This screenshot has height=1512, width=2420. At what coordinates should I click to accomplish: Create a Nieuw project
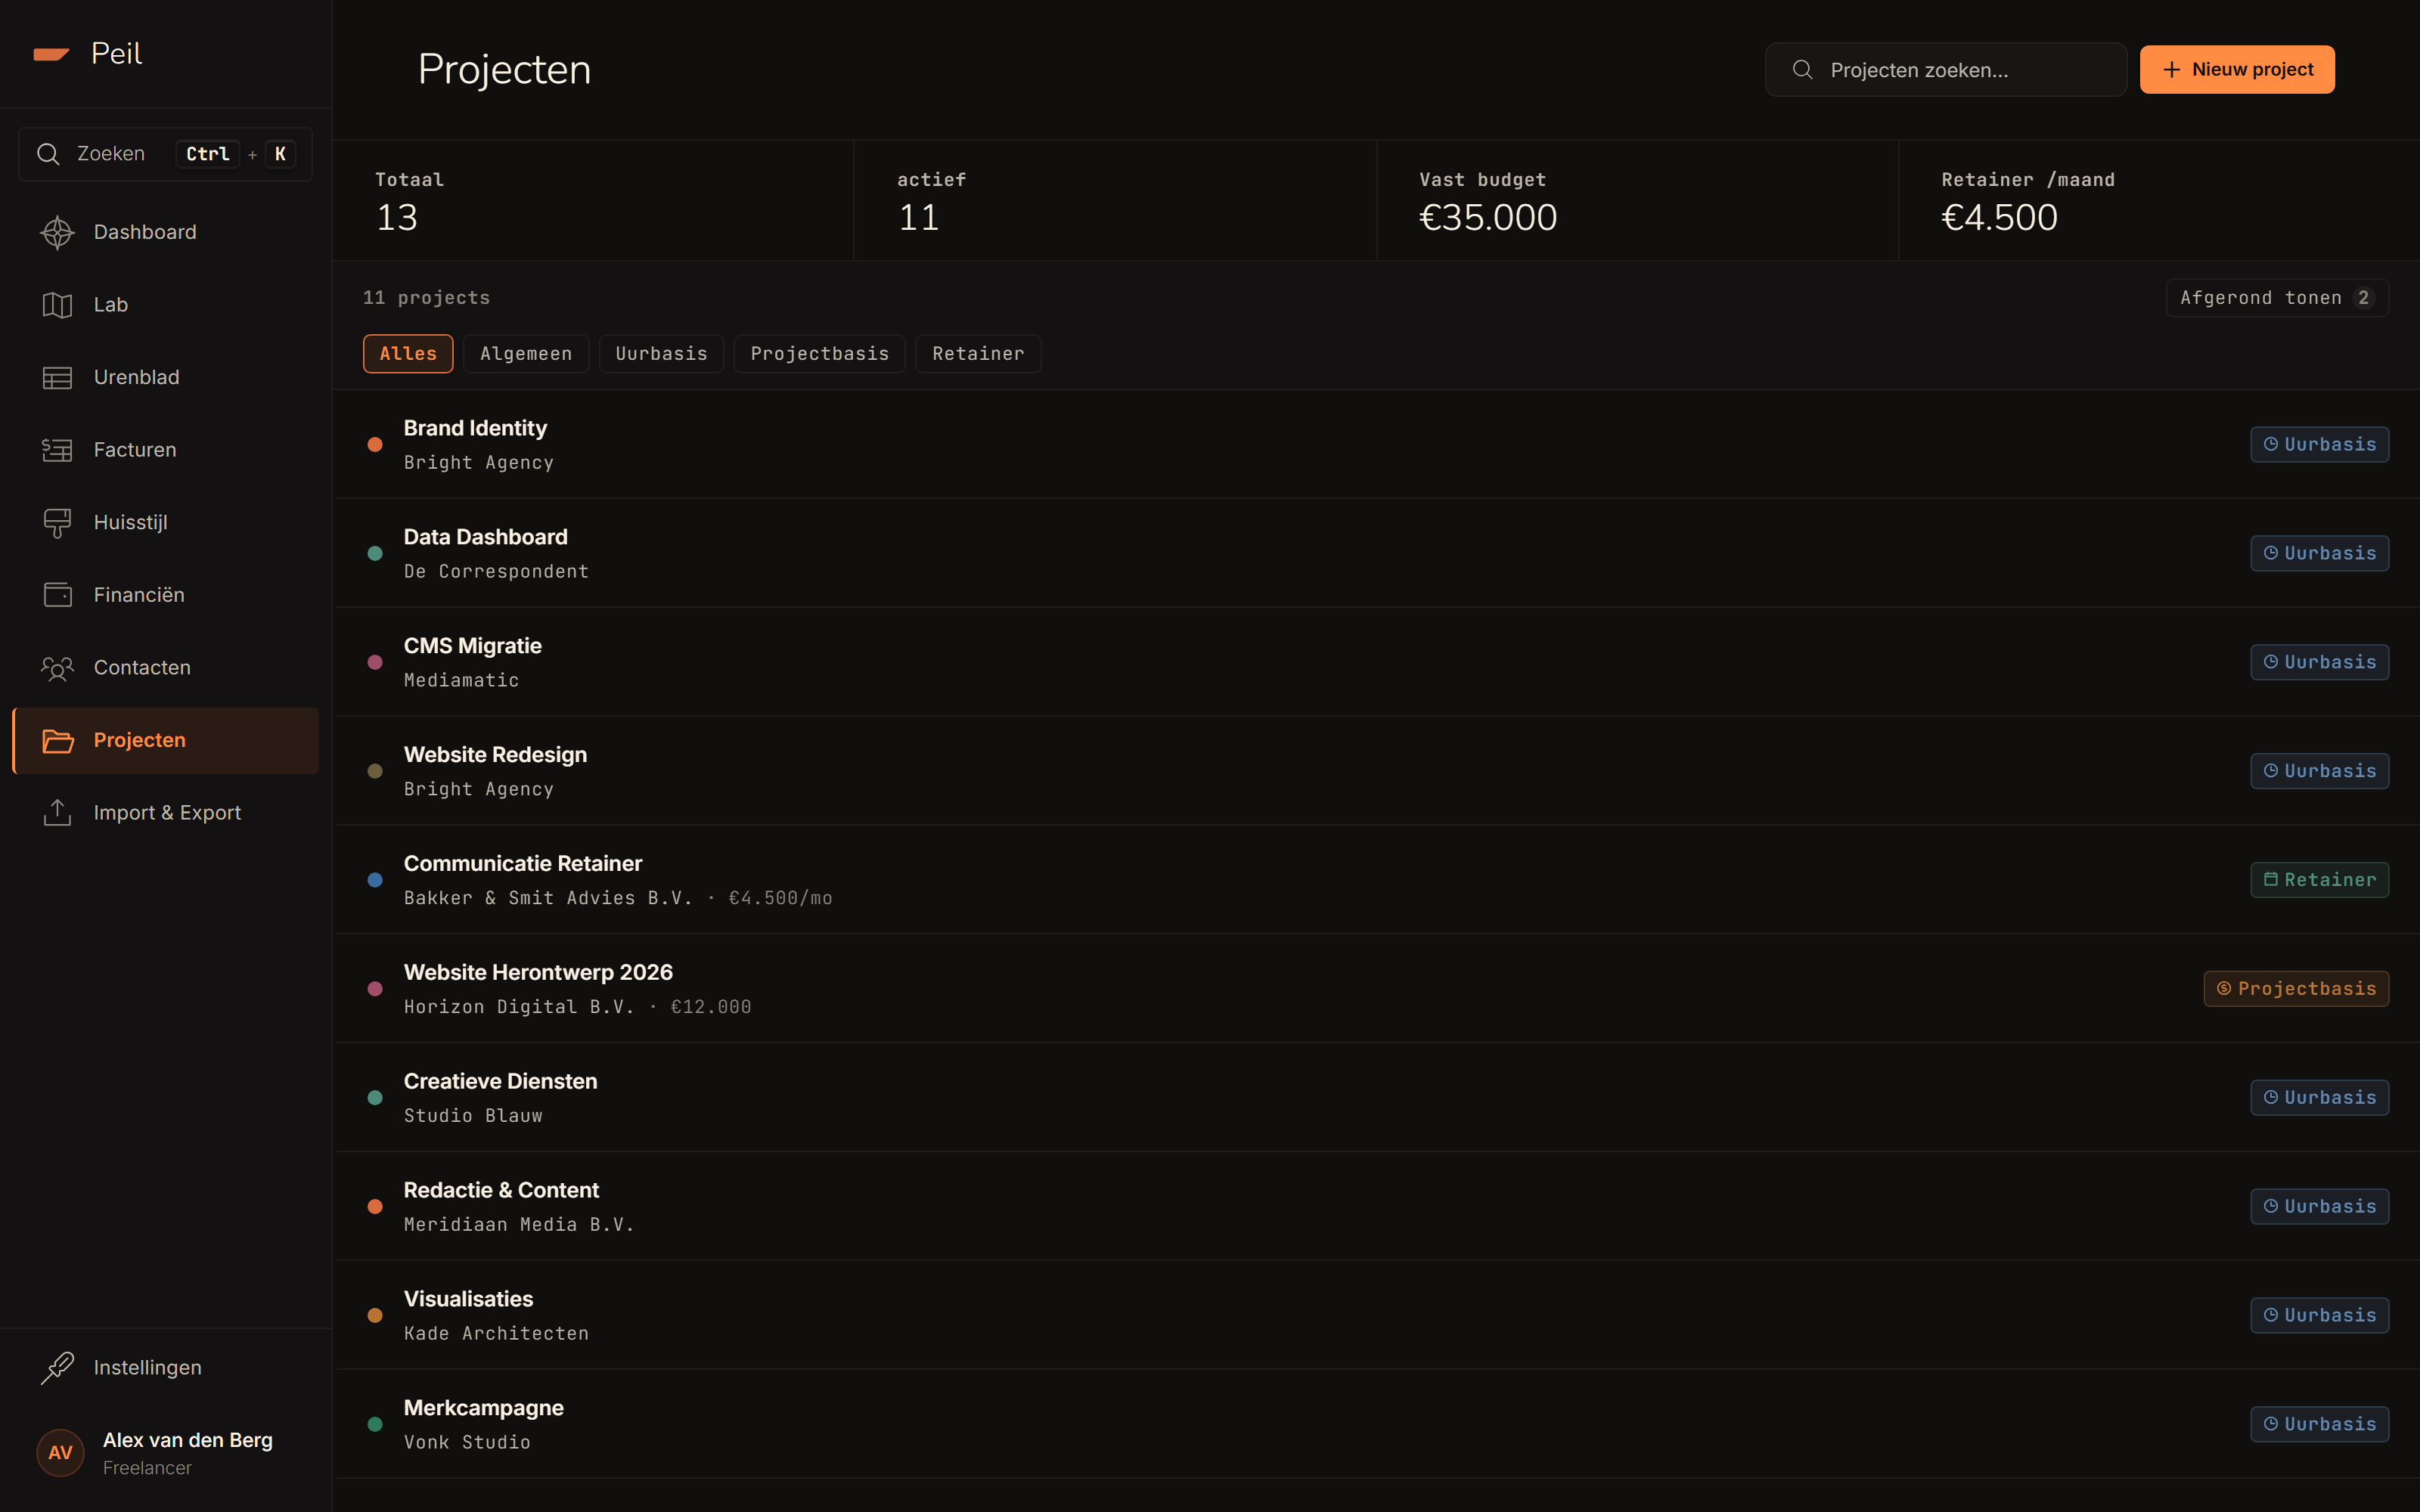click(x=2237, y=70)
